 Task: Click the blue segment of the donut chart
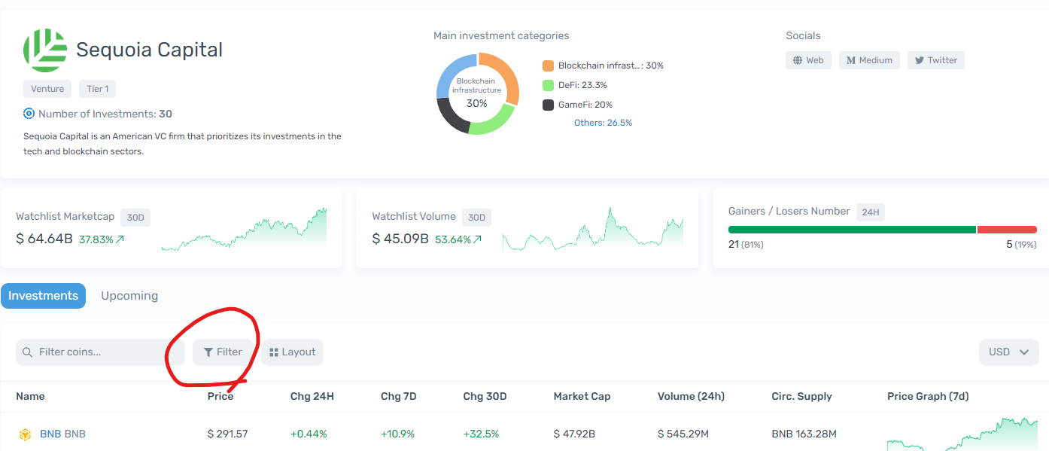click(x=452, y=72)
